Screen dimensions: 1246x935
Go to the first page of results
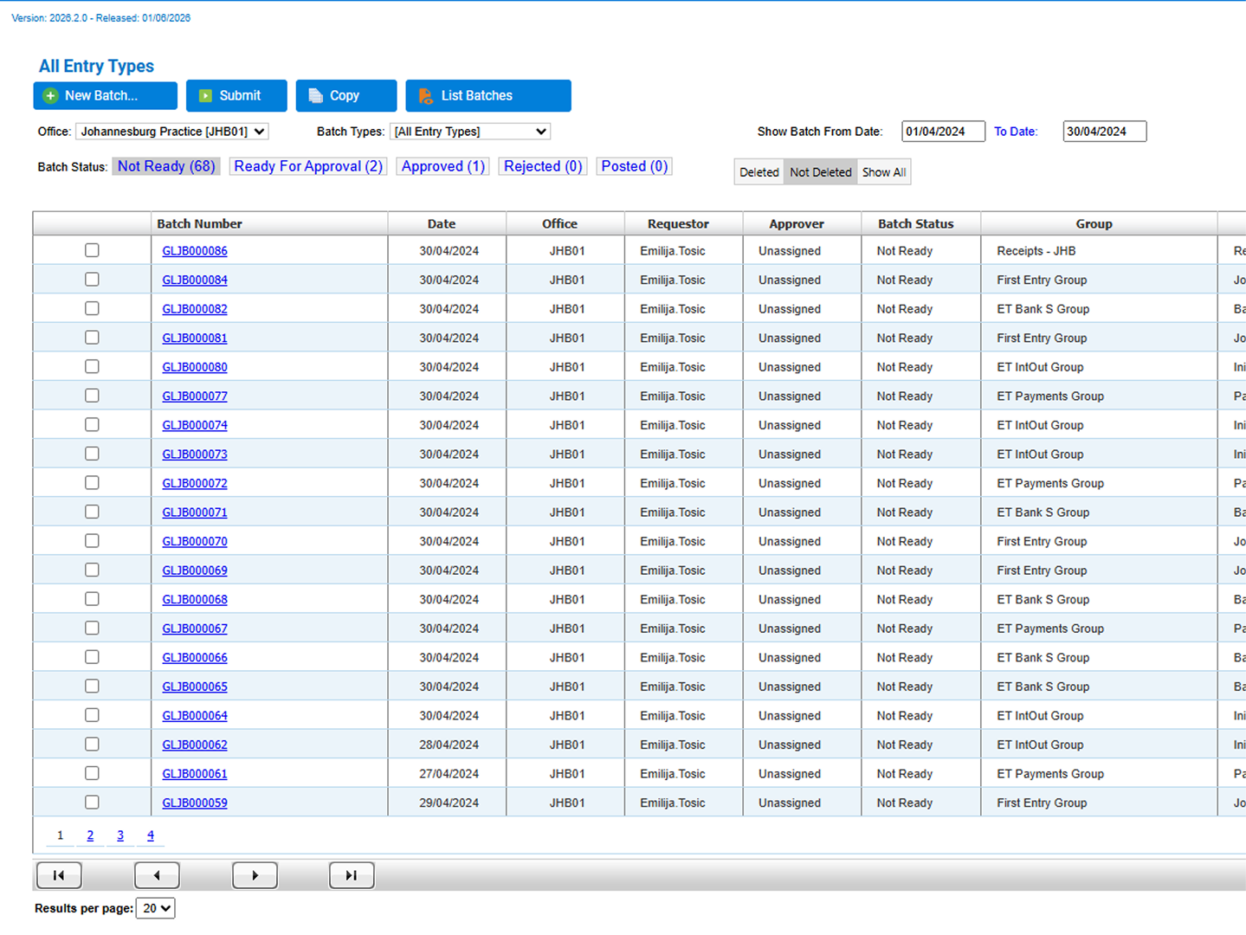point(59,875)
